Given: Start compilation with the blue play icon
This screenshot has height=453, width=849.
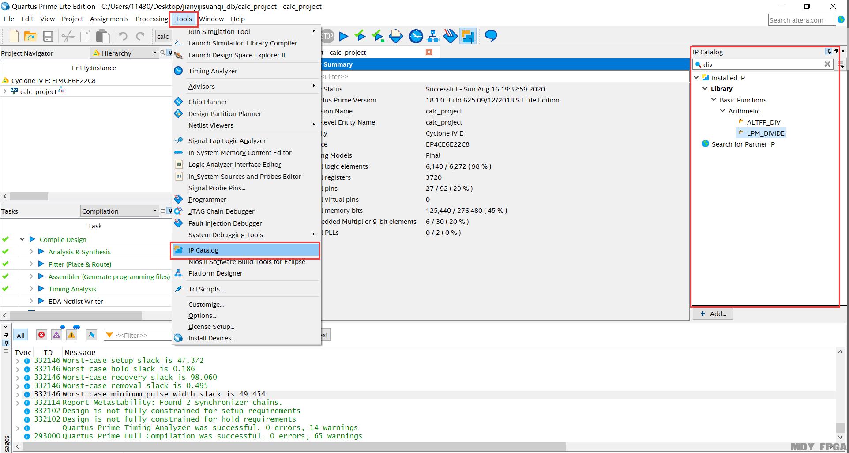Looking at the screenshot, I should (344, 36).
